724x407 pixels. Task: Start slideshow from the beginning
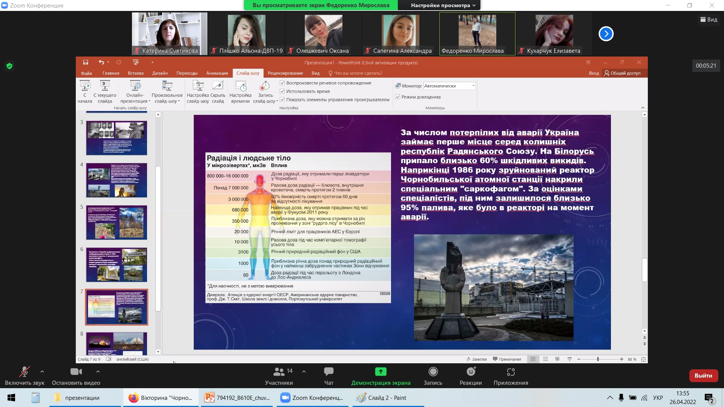[x=85, y=92]
